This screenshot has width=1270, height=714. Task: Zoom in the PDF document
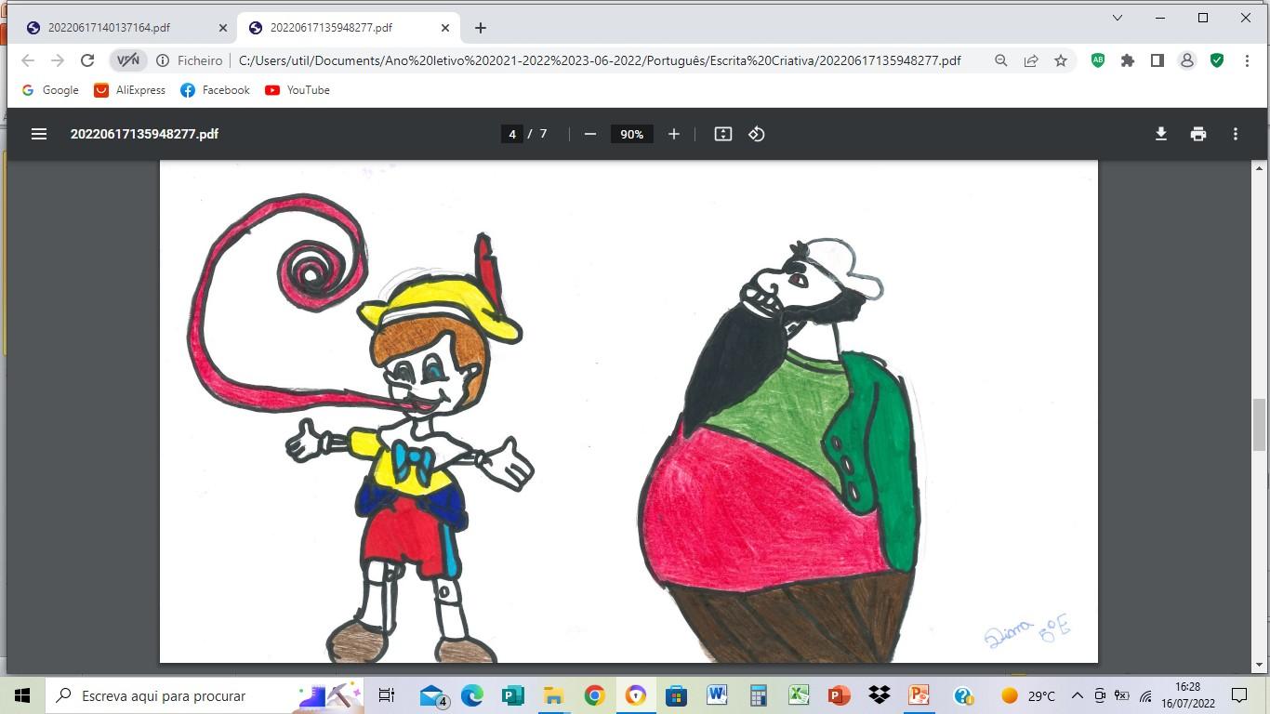click(x=674, y=134)
